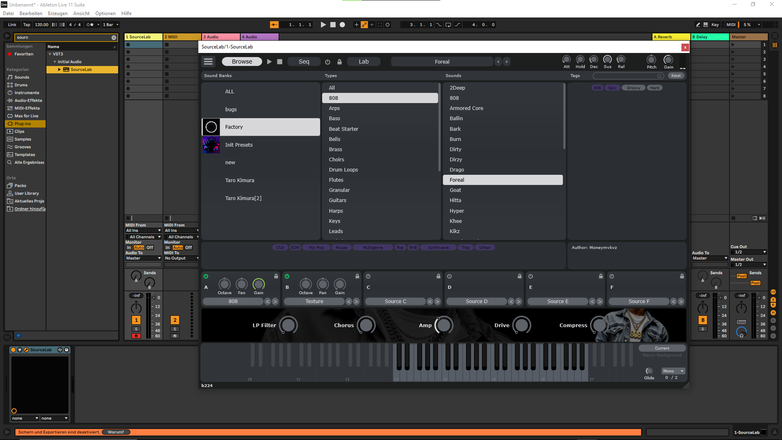Enable Source C power button
782x440 pixels.
(368, 276)
